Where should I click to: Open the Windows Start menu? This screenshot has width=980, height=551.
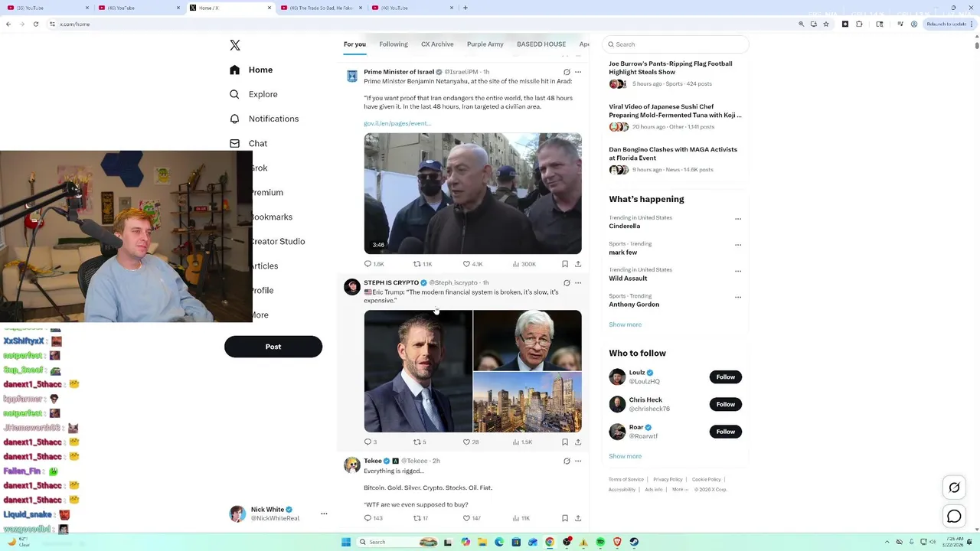[346, 542]
